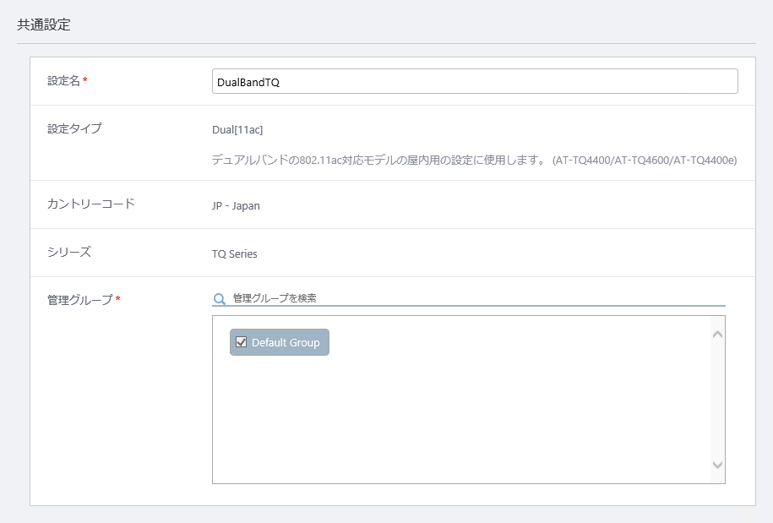Focus the 設定名 text field with DualBandTQ
773x523 pixels.
tap(475, 81)
